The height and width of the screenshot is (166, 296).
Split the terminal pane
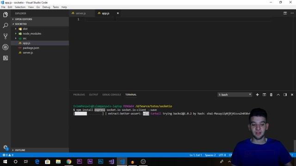tap(264, 95)
